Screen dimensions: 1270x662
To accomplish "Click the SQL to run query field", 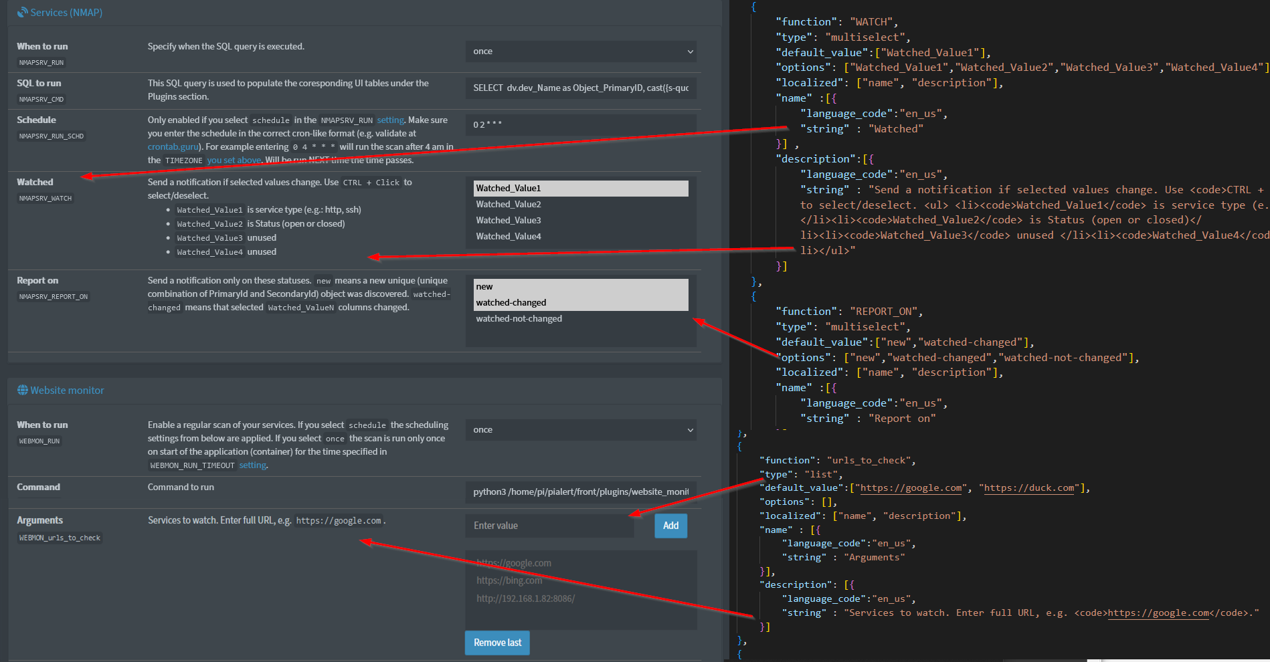I will click(x=580, y=88).
